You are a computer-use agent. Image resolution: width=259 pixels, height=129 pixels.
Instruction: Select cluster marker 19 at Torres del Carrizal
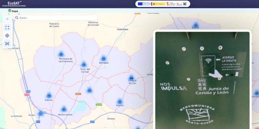click(x=84, y=65)
